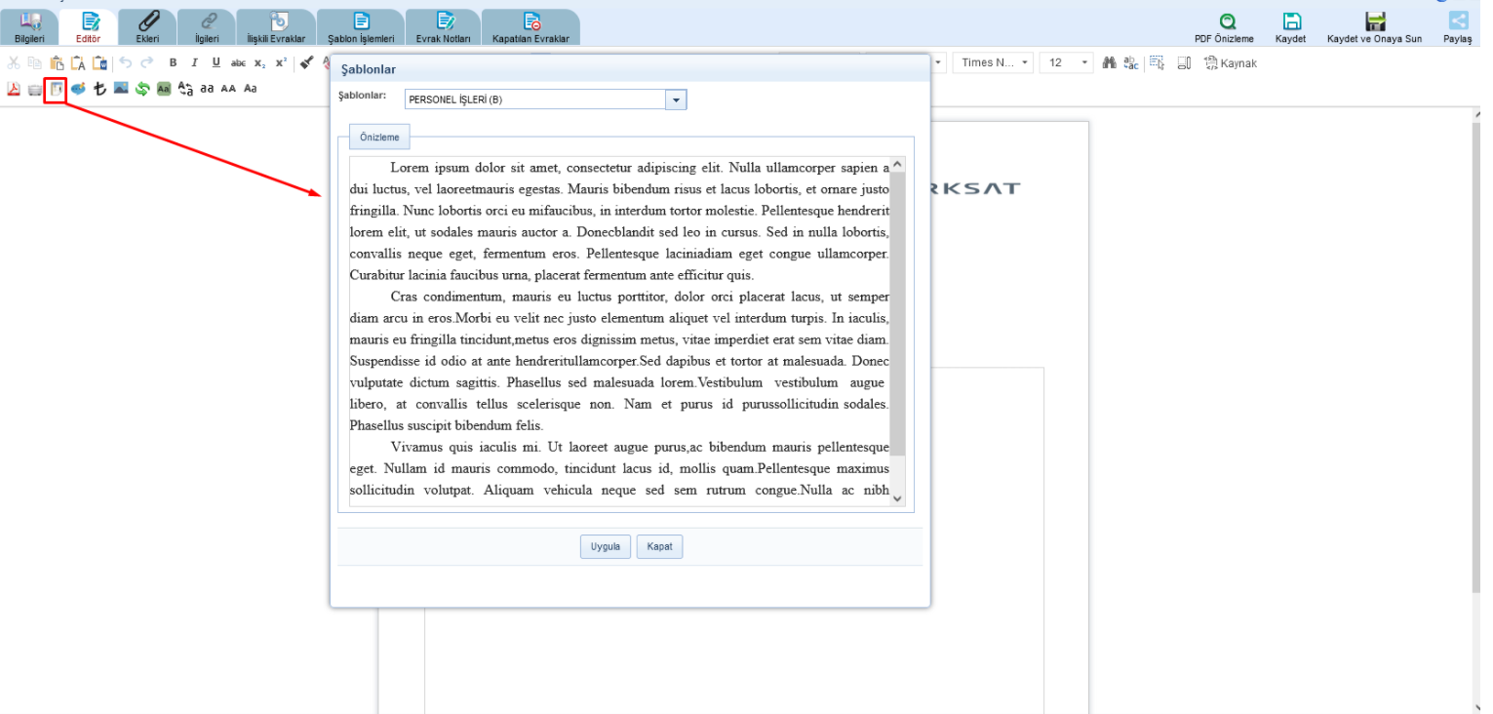
Task: Click the insert image icon
Action: coord(121,89)
